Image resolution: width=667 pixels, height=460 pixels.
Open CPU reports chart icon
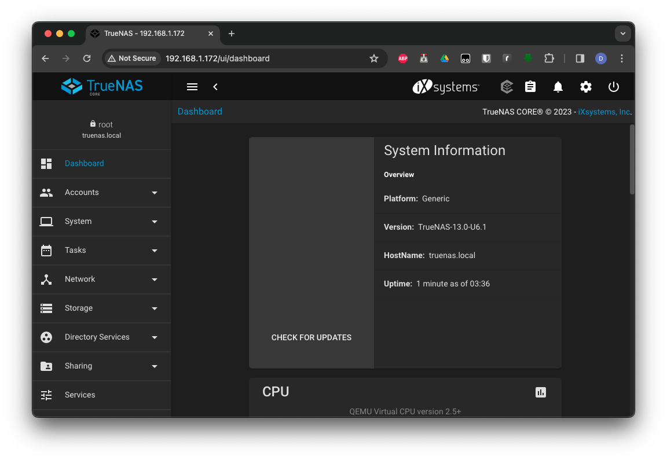pos(541,392)
